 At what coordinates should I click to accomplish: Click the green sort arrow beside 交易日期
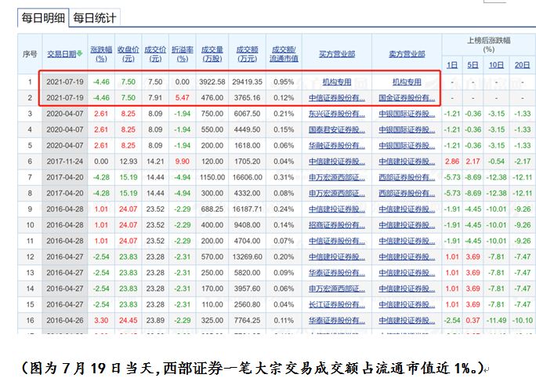click(x=80, y=53)
